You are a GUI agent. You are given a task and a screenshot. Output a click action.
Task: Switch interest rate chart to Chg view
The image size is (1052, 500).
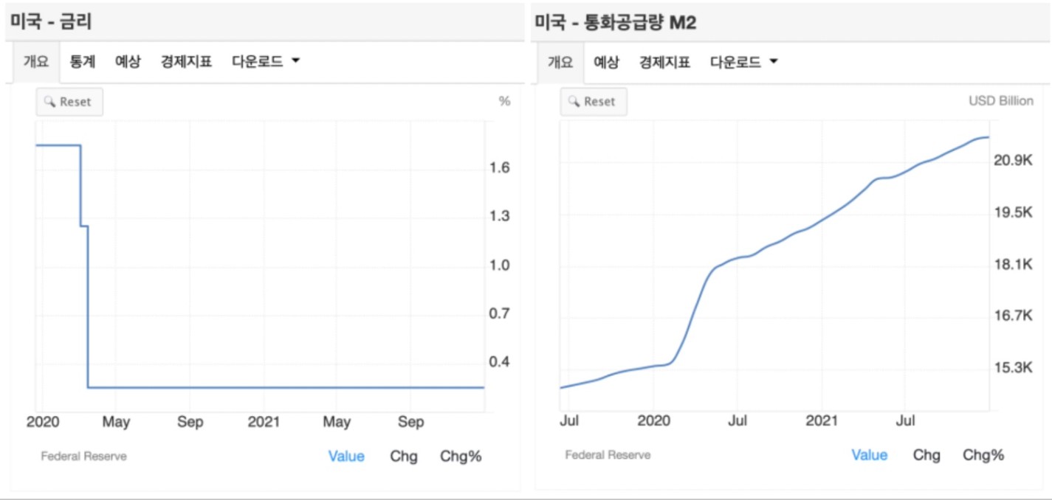[404, 456]
